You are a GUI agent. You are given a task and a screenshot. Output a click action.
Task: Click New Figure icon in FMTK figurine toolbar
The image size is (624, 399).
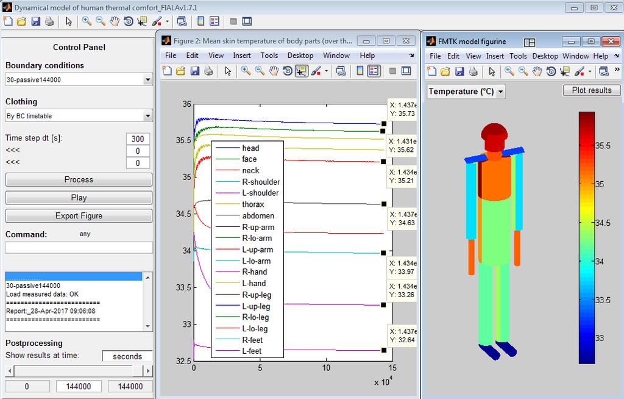(432, 71)
